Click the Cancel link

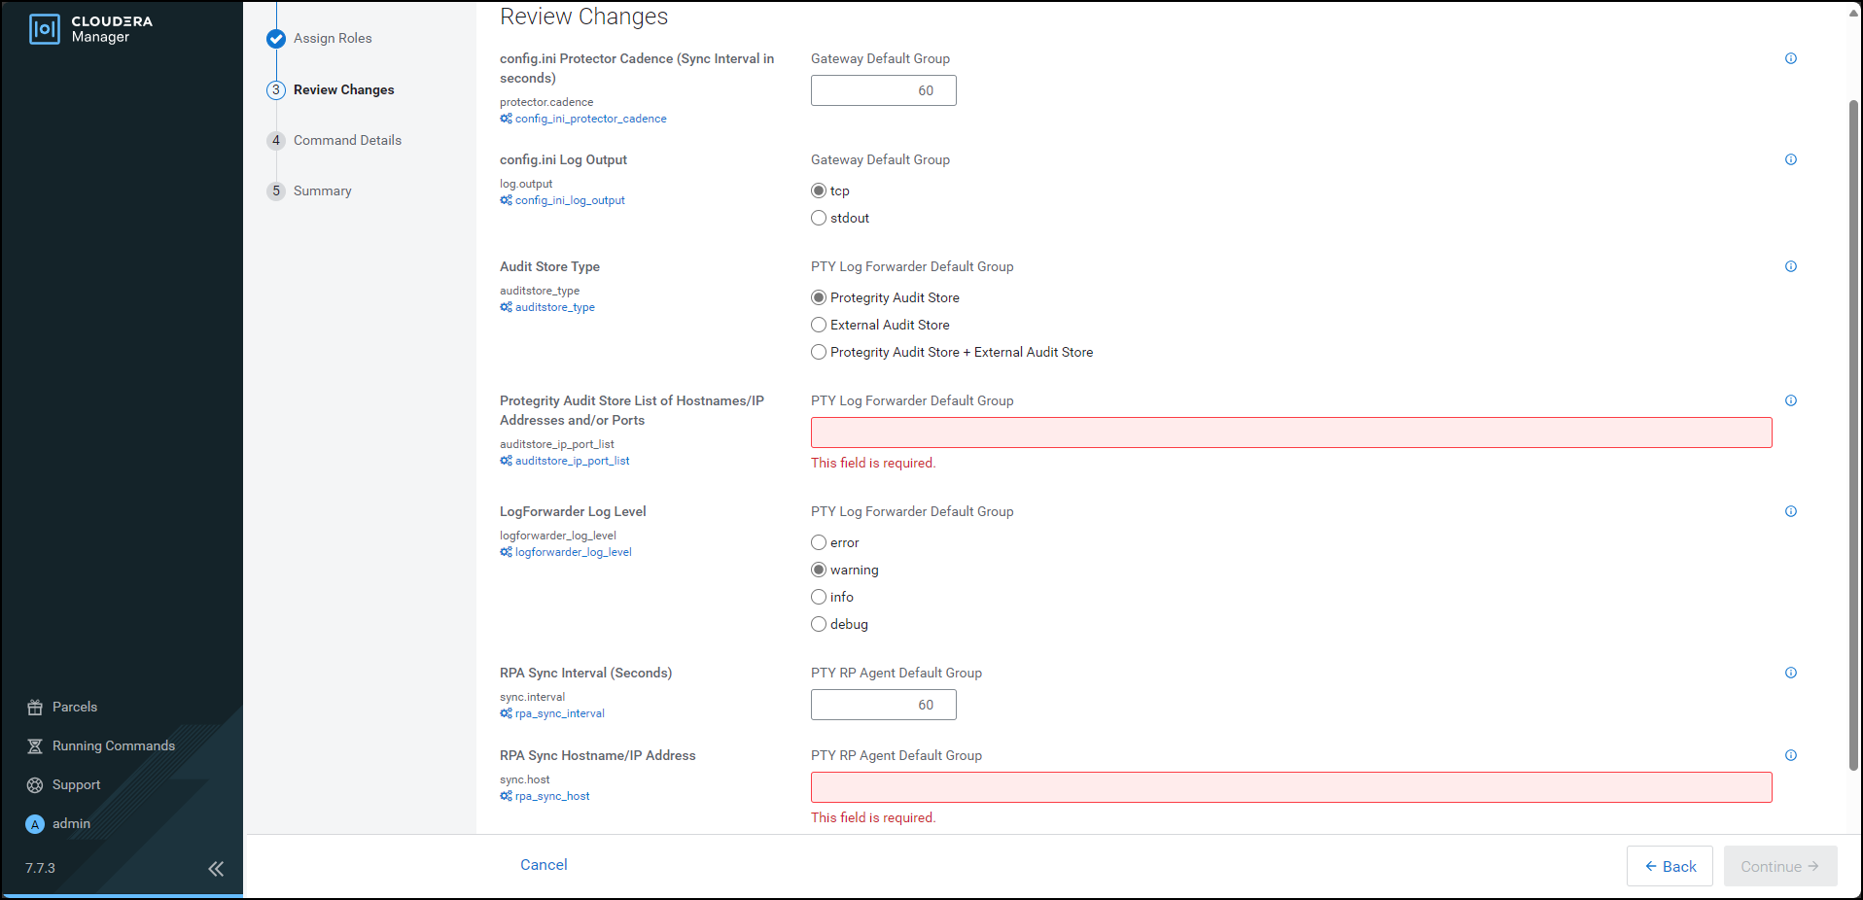click(x=544, y=864)
